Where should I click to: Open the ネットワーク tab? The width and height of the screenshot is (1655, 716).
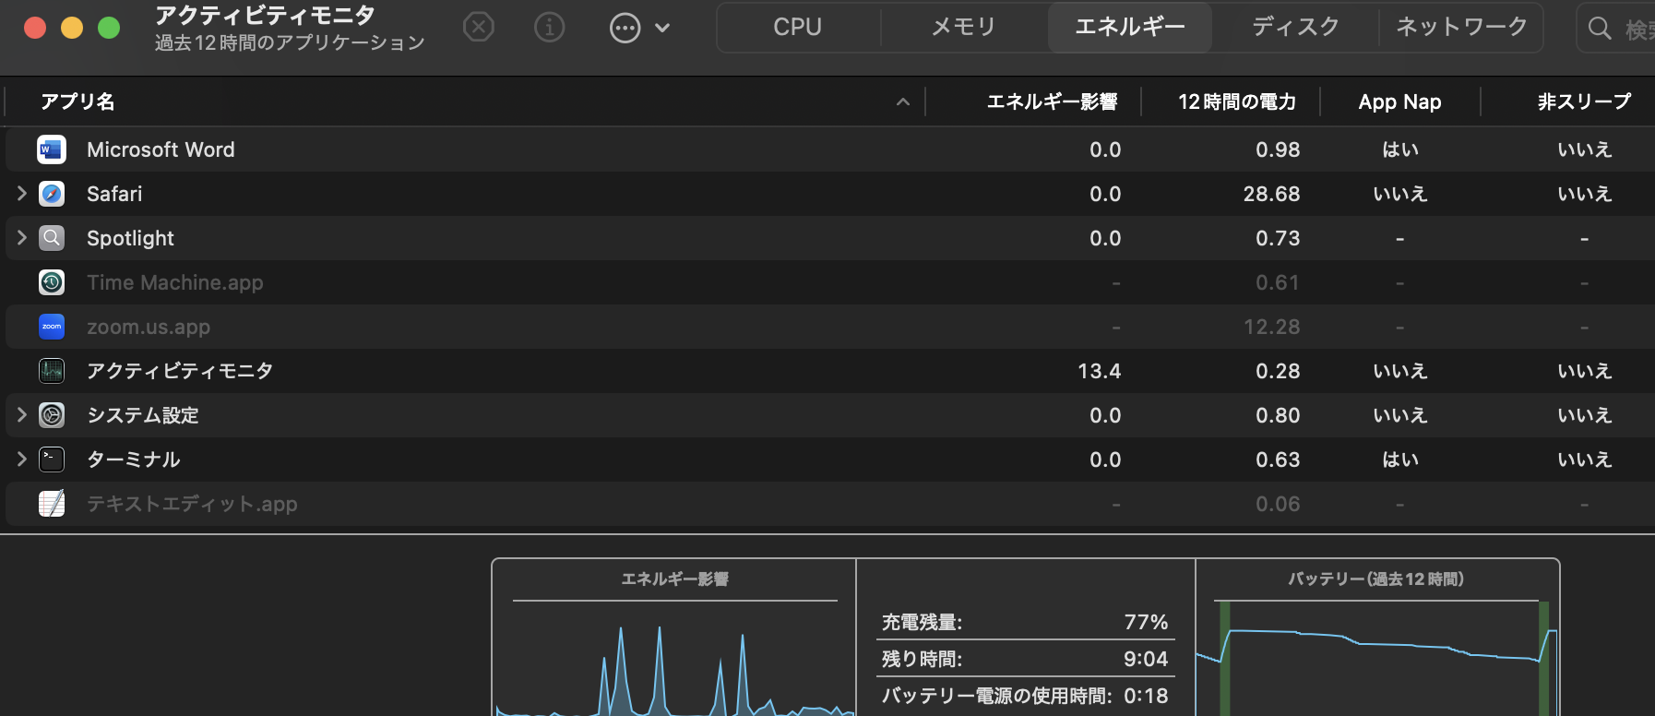pos(1461,28)
